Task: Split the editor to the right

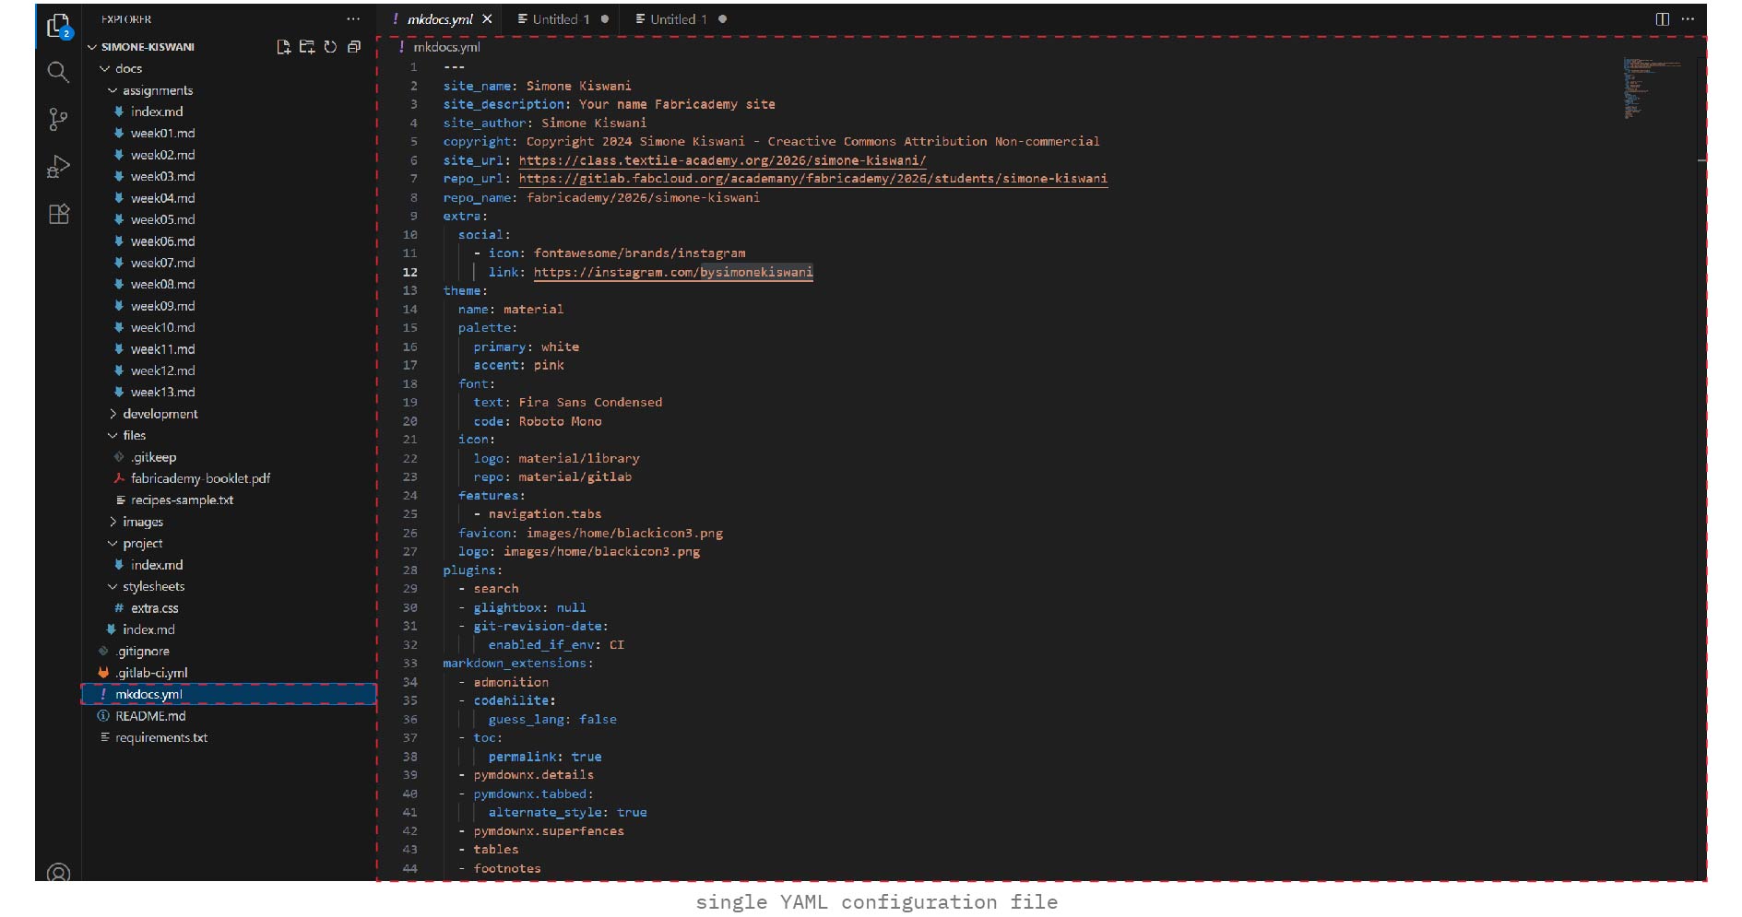Action: 1662,19
